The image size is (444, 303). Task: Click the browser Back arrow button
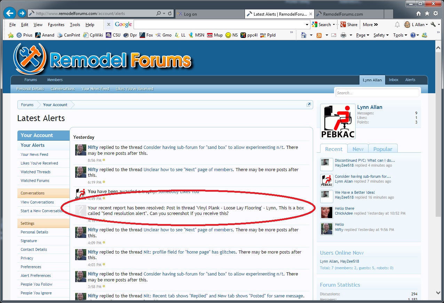click(10, 14)
